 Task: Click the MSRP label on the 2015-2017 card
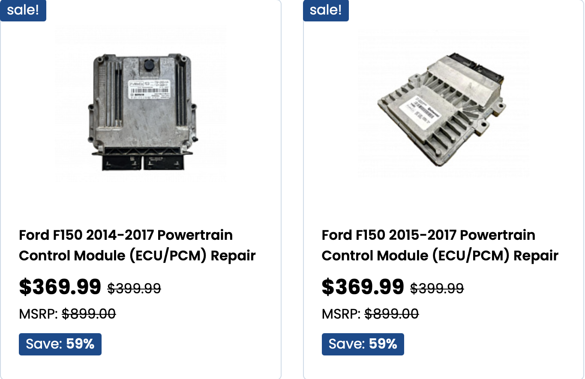[341, 314]
